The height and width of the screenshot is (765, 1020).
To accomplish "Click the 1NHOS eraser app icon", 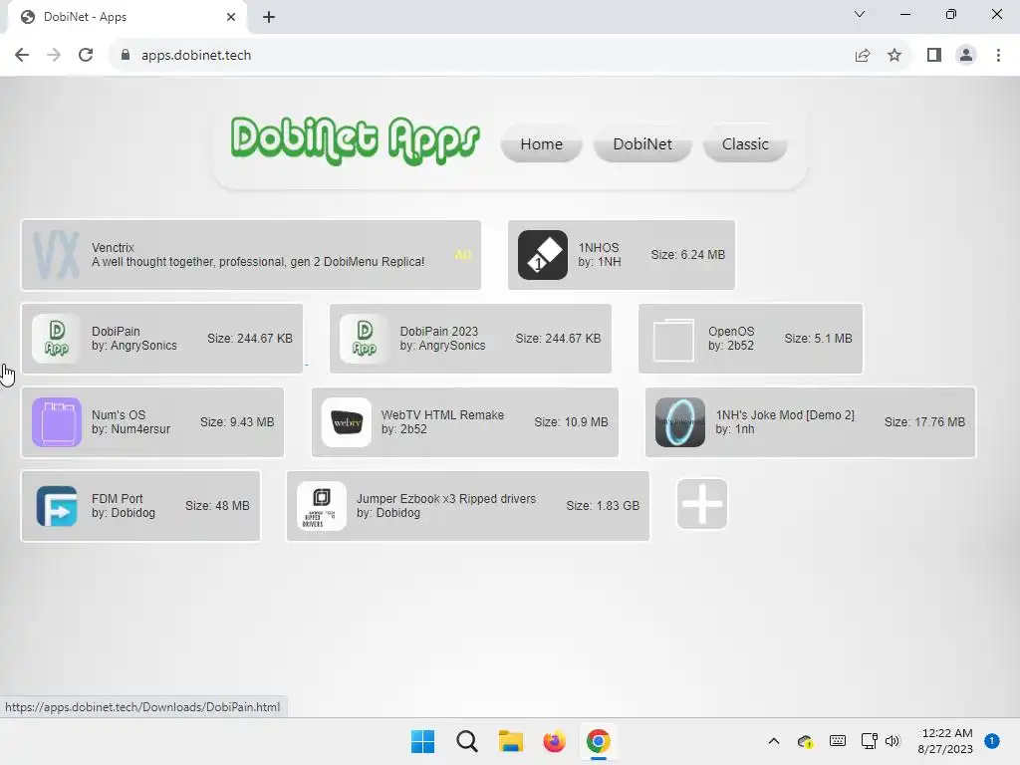I will click(543, 255).
